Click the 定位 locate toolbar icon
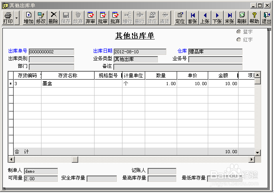This screenshot has height=193, width=274. click(180, 18)
